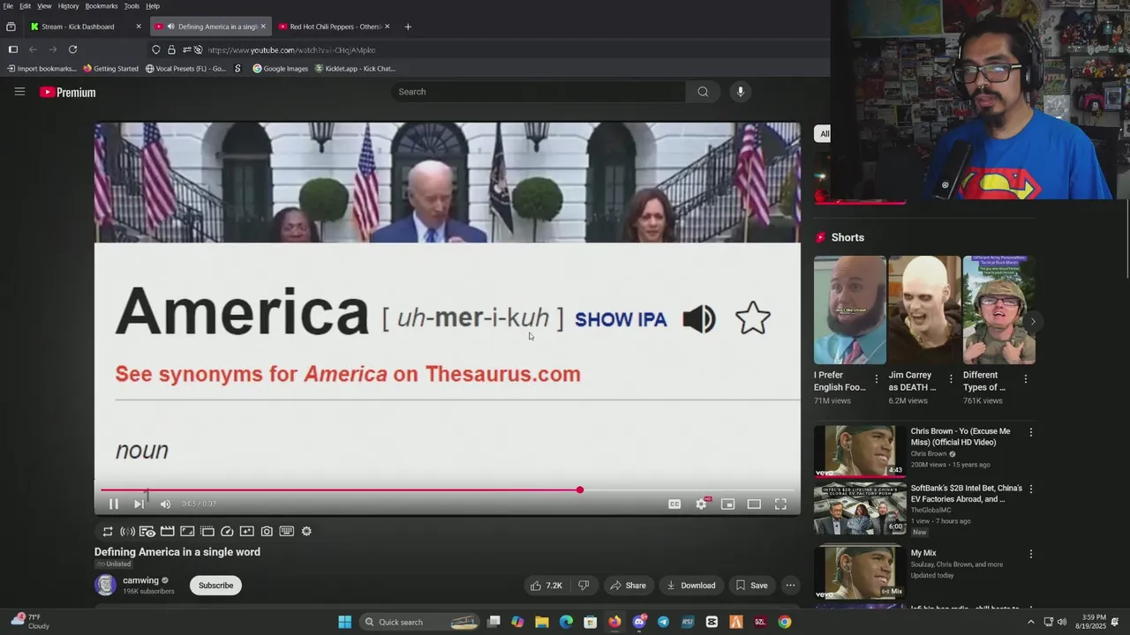Open the tracking protection shield icon

tap(156, 50)
